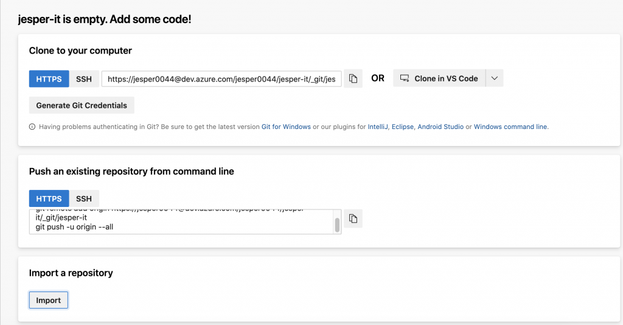623x325 pixels.
Task: Click the Import button
Action: 49,300
